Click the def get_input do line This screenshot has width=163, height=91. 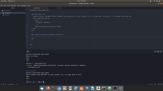point(38,14)
